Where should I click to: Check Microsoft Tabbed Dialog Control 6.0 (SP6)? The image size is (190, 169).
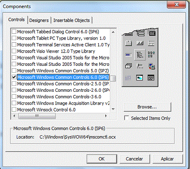click(x=14, y=32)
